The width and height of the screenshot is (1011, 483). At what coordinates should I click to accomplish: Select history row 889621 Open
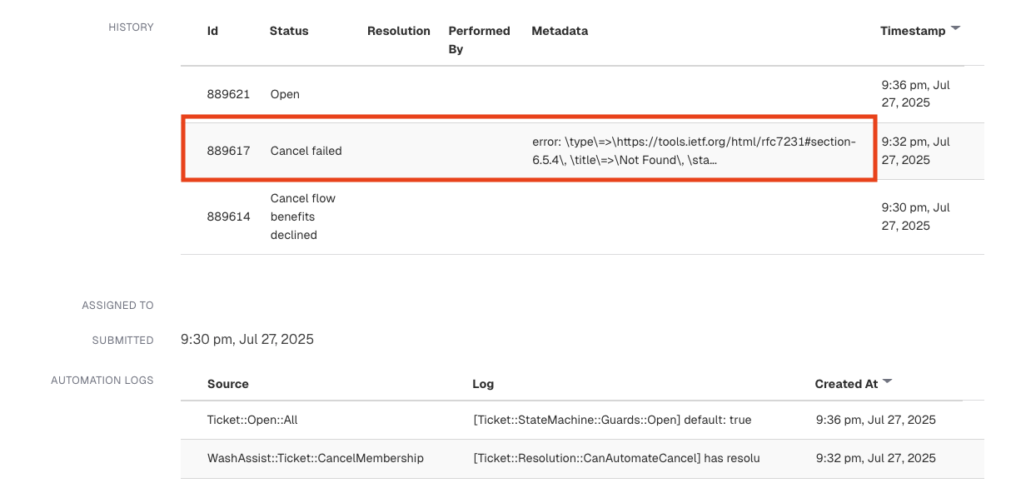pyautogui.click(x=582, y=94)
